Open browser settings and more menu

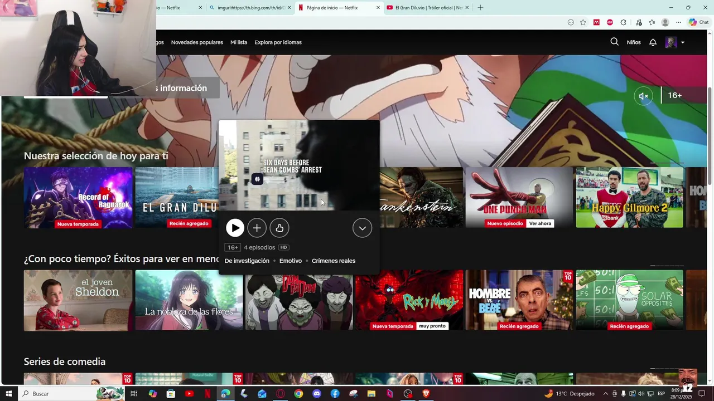pos(678,22)
